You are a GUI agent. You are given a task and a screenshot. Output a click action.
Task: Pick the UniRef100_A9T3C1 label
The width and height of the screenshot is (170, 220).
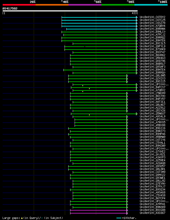(152, 102)
